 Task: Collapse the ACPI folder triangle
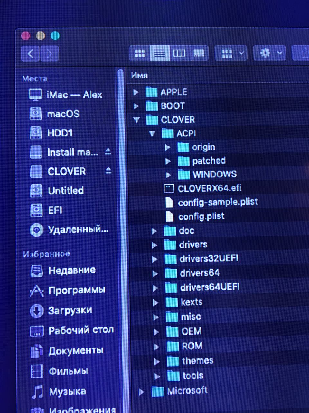click(x=152, y=133)
